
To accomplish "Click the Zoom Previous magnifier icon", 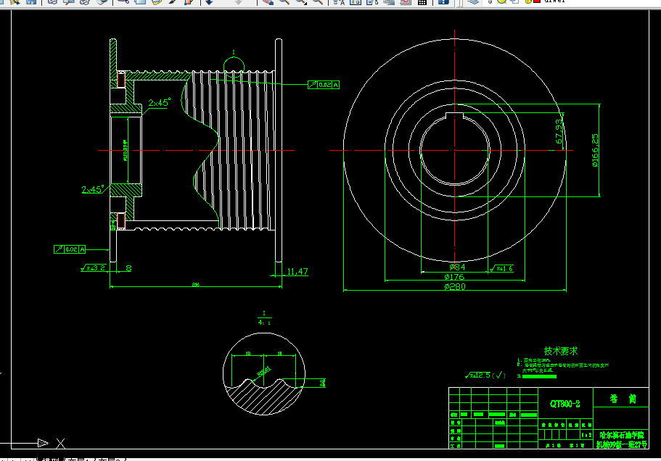I will [x=317, y=1].
